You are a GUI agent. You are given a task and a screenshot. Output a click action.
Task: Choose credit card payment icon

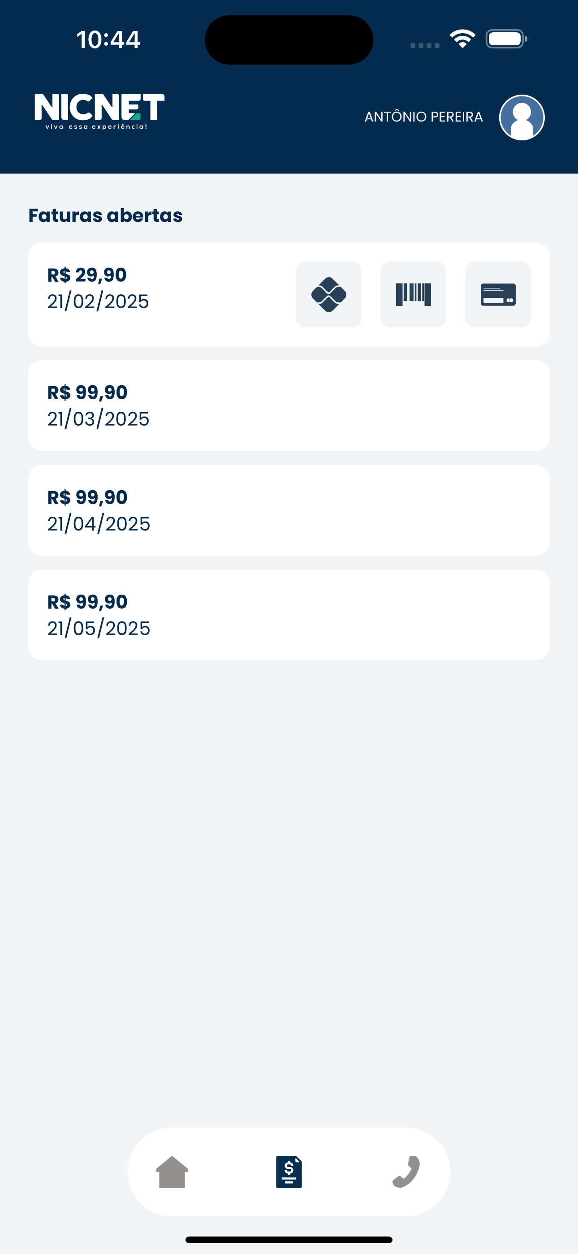coord(498,295)
